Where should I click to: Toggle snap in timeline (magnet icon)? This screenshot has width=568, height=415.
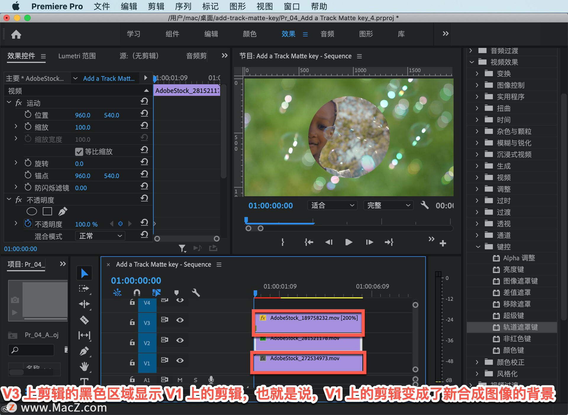(137, 293)
